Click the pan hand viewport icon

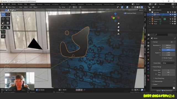point(118,27)
